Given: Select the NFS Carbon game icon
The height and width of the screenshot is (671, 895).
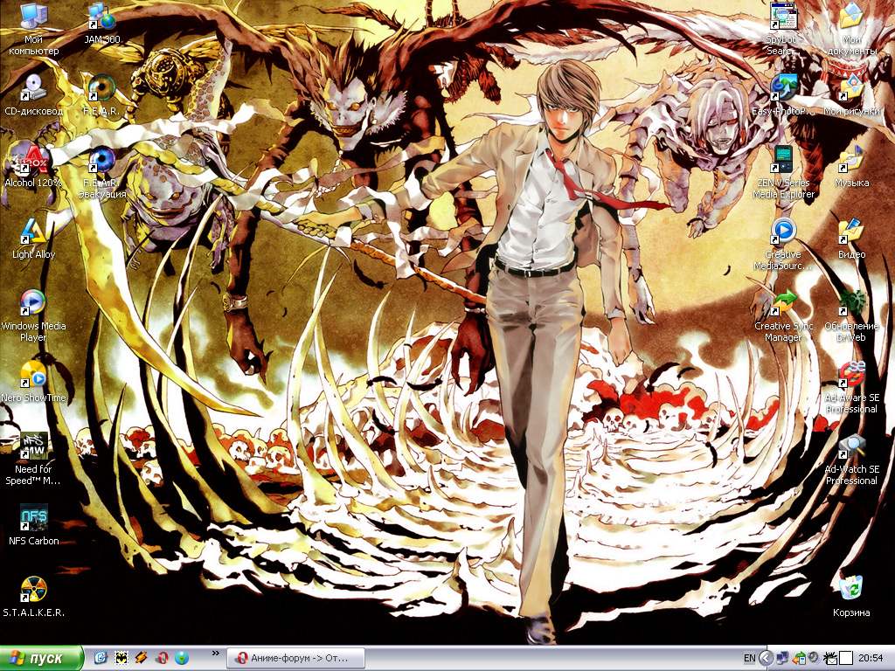Looking at the screenshot, I should click(x=34, y=525).
